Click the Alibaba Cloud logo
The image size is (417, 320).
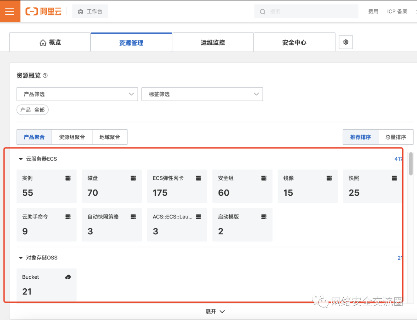pos(43,12)
